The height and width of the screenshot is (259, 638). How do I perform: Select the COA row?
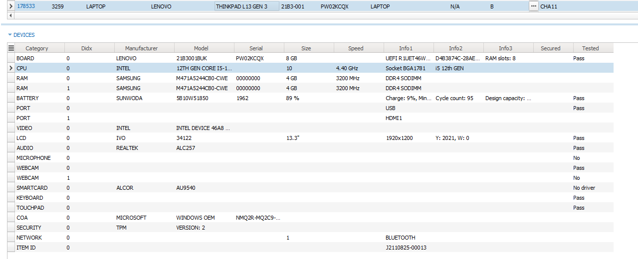[311, 218]
